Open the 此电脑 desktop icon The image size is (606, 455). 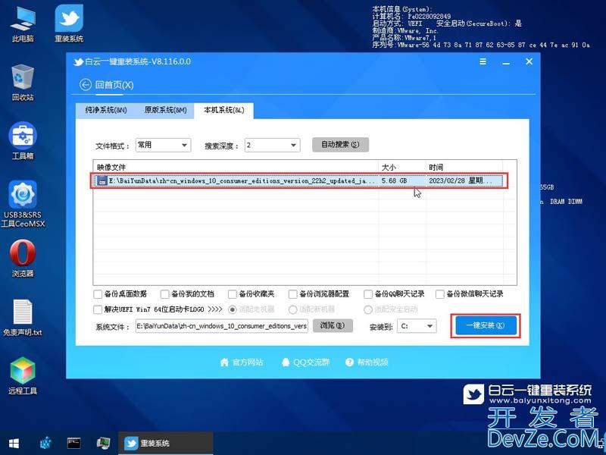tap(23, 24)
